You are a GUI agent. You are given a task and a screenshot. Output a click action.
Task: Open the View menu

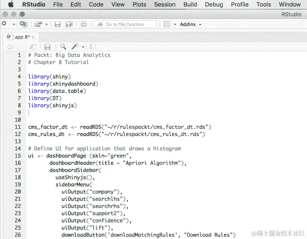click(118, 4)
